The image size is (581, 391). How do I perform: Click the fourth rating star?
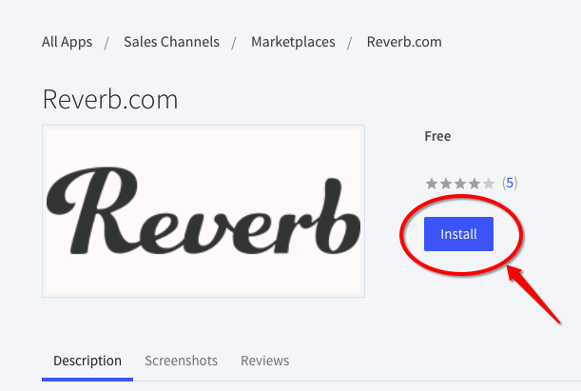click(474, 183)
